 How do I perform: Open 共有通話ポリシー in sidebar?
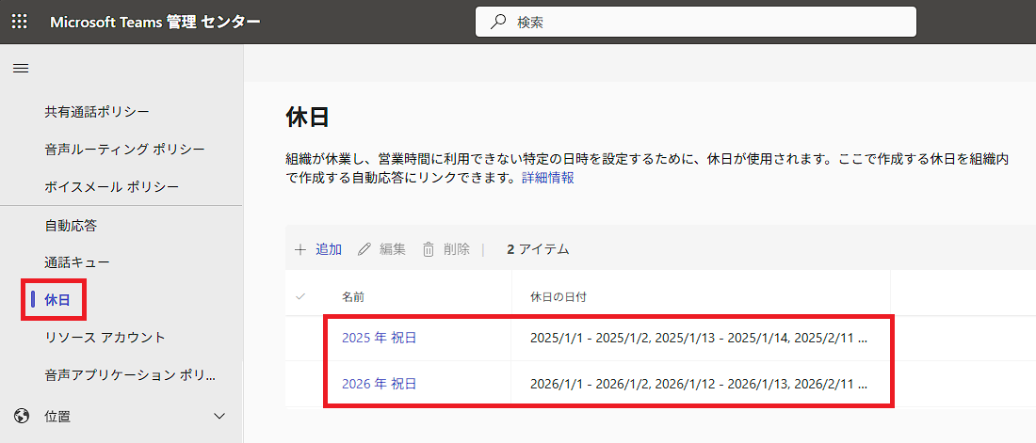click(x=97, y=112)
